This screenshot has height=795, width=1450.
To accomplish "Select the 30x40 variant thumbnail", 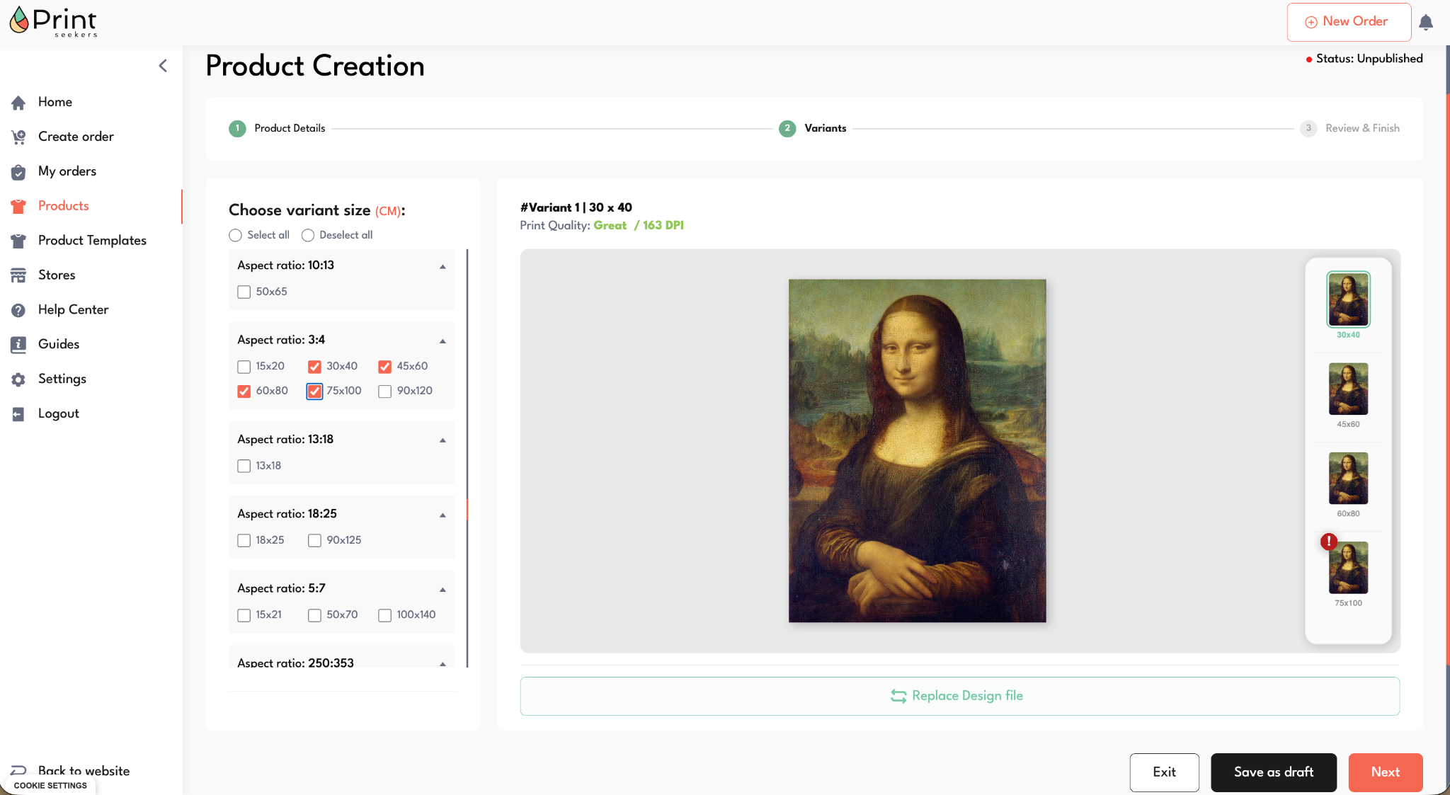I will click(x=1348, y=299).
